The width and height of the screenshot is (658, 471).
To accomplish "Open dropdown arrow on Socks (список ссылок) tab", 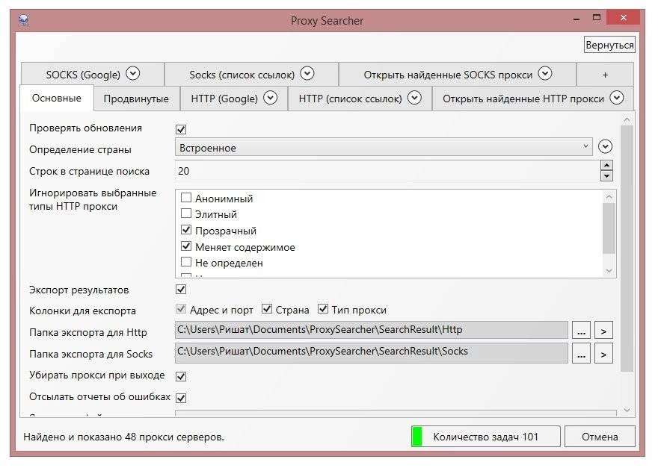I will pyautogui.click(x=307, y=74).
